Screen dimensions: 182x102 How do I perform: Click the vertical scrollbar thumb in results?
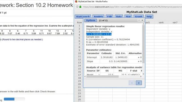pos(143,44)
